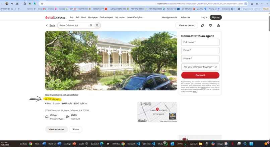Open News & Insights menu

coord(134,17)
